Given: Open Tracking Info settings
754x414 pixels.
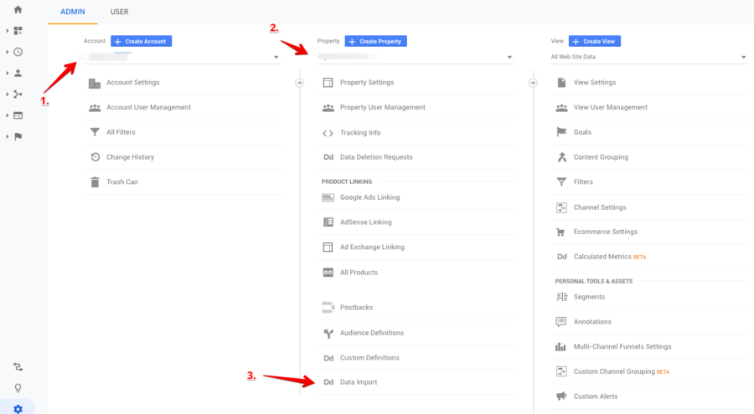Looking at the screenshot, I should tap(360, 132).
